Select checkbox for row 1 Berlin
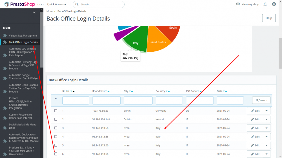 56,111
